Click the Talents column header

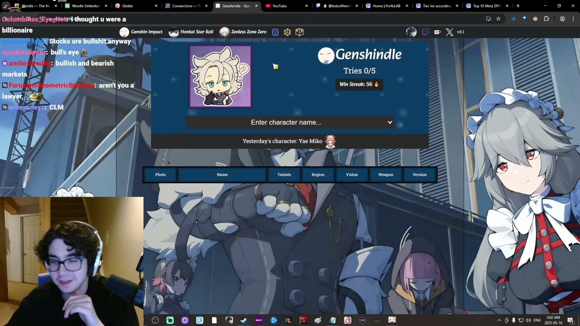pos(284,175)
